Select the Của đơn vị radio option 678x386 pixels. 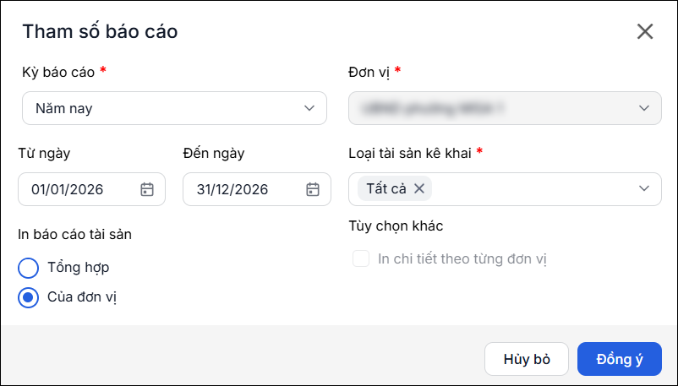click(x=28, y=297)
